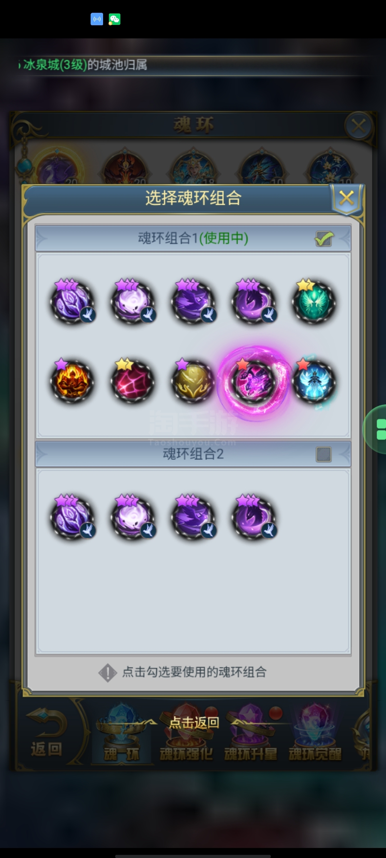
Task: Pick the golden crest soul ring icon
Action: click(193, 382)
